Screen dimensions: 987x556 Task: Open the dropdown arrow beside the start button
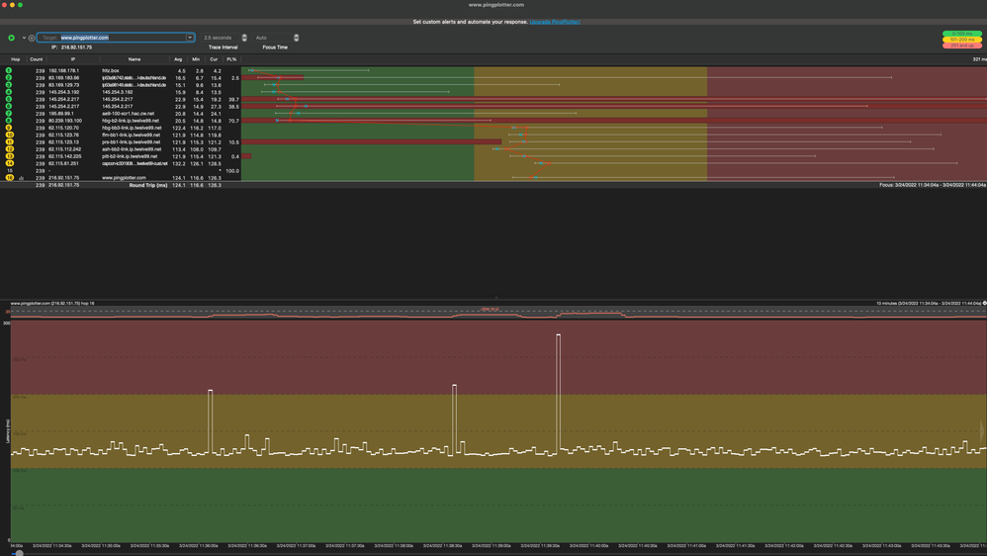coord(24,38)
